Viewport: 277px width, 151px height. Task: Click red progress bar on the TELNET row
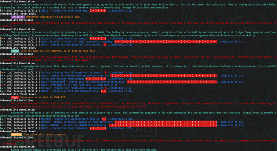point(165,42)
